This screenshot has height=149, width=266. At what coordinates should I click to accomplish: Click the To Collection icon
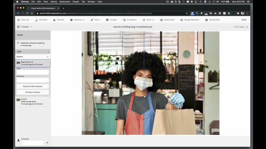tap(124, 20)
